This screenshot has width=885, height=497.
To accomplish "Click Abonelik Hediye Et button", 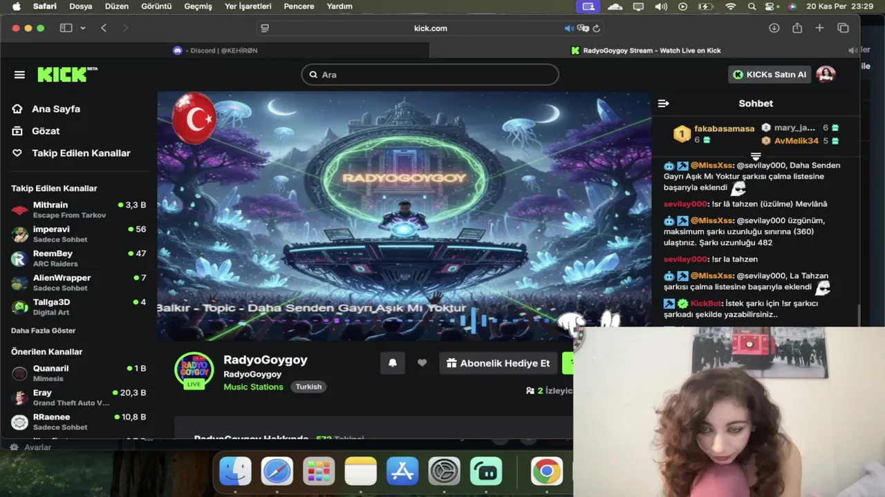I will (498, 363).
